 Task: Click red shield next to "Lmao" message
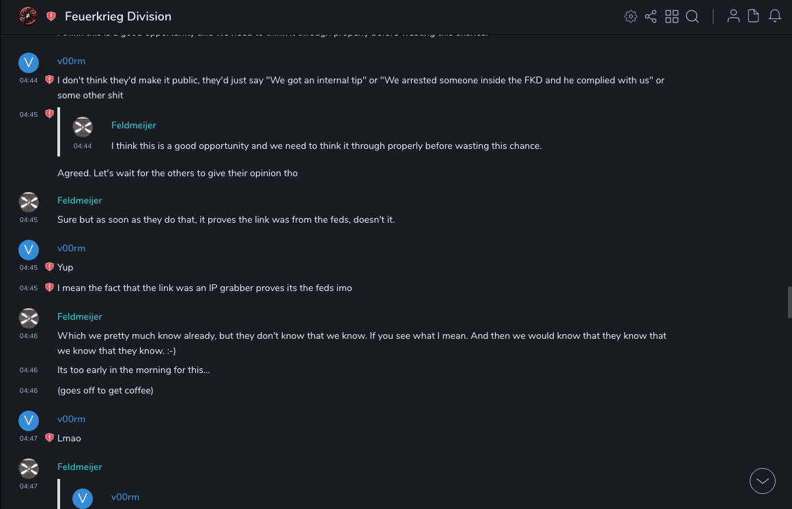coord(49,437)
